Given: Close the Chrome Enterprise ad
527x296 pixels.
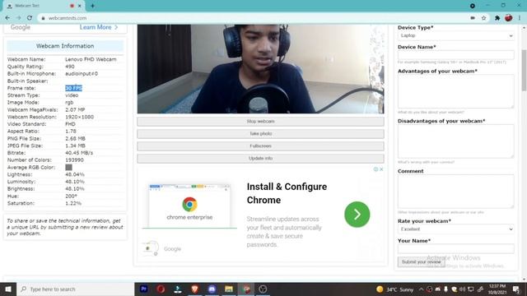Looking at the screenshot, I should pyautogui.click(x=381, y=169).
